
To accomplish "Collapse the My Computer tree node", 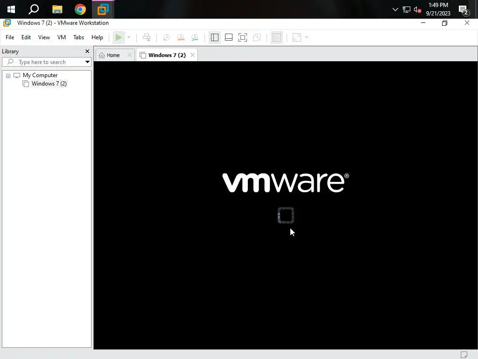I will (8, 76).
